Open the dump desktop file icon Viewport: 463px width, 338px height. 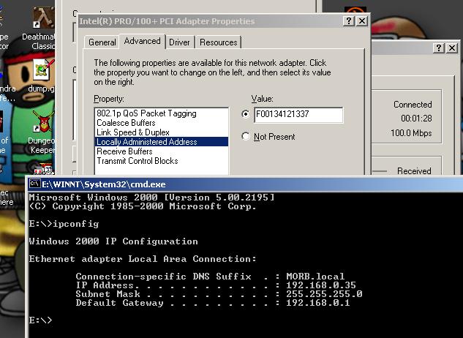(43, 70)
